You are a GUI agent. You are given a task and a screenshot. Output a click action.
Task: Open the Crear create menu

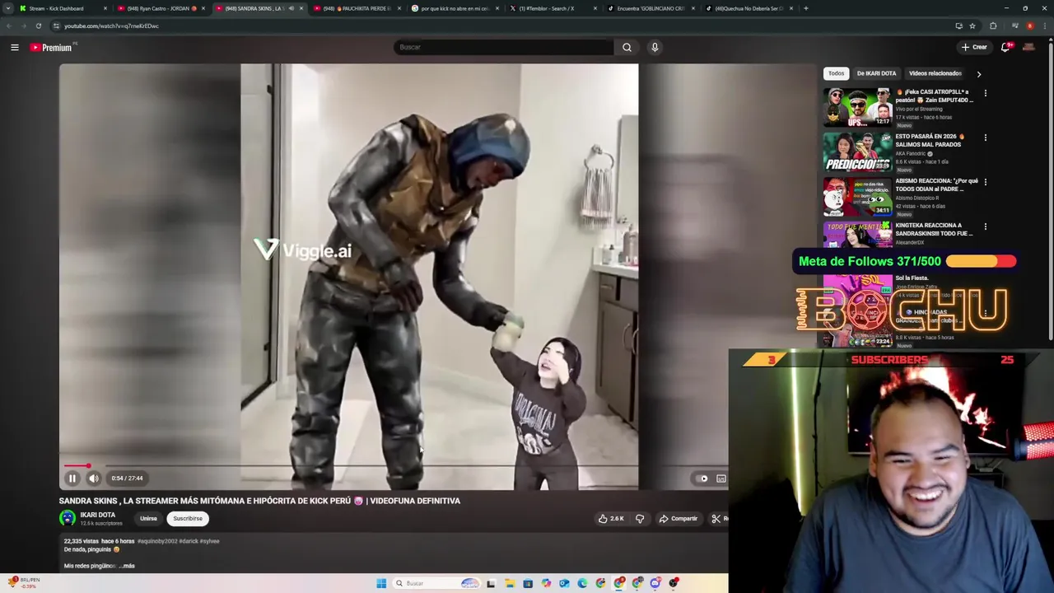974,47
